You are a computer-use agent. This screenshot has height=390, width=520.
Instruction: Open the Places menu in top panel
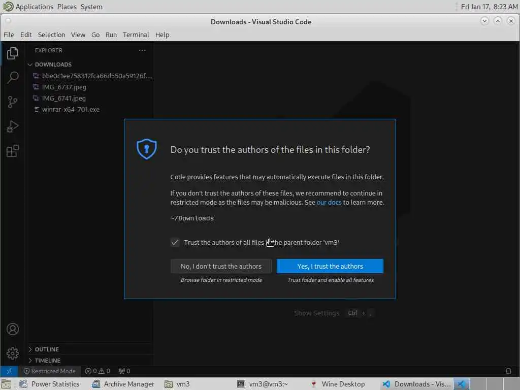tap(67, 7)
